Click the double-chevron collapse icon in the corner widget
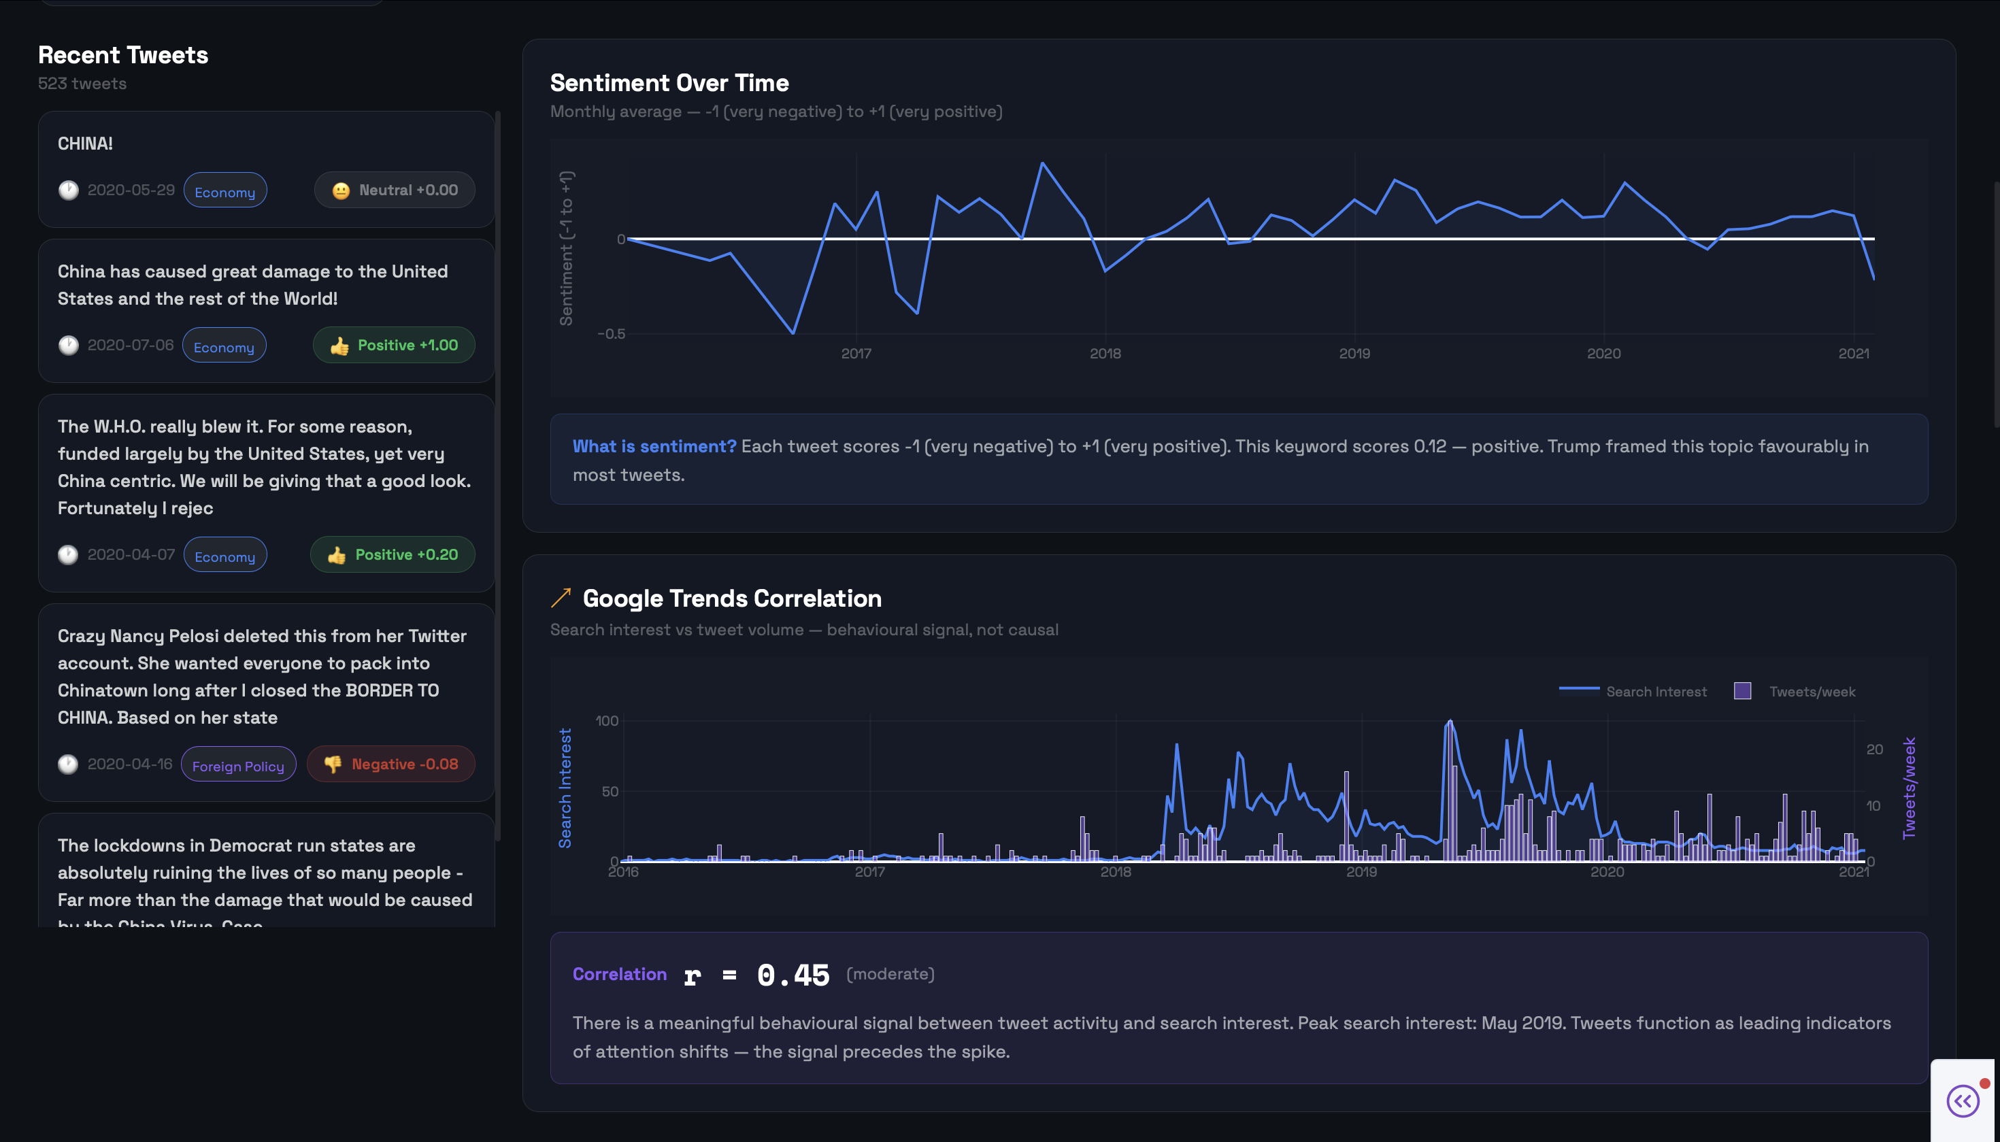 (1963, 1101)
